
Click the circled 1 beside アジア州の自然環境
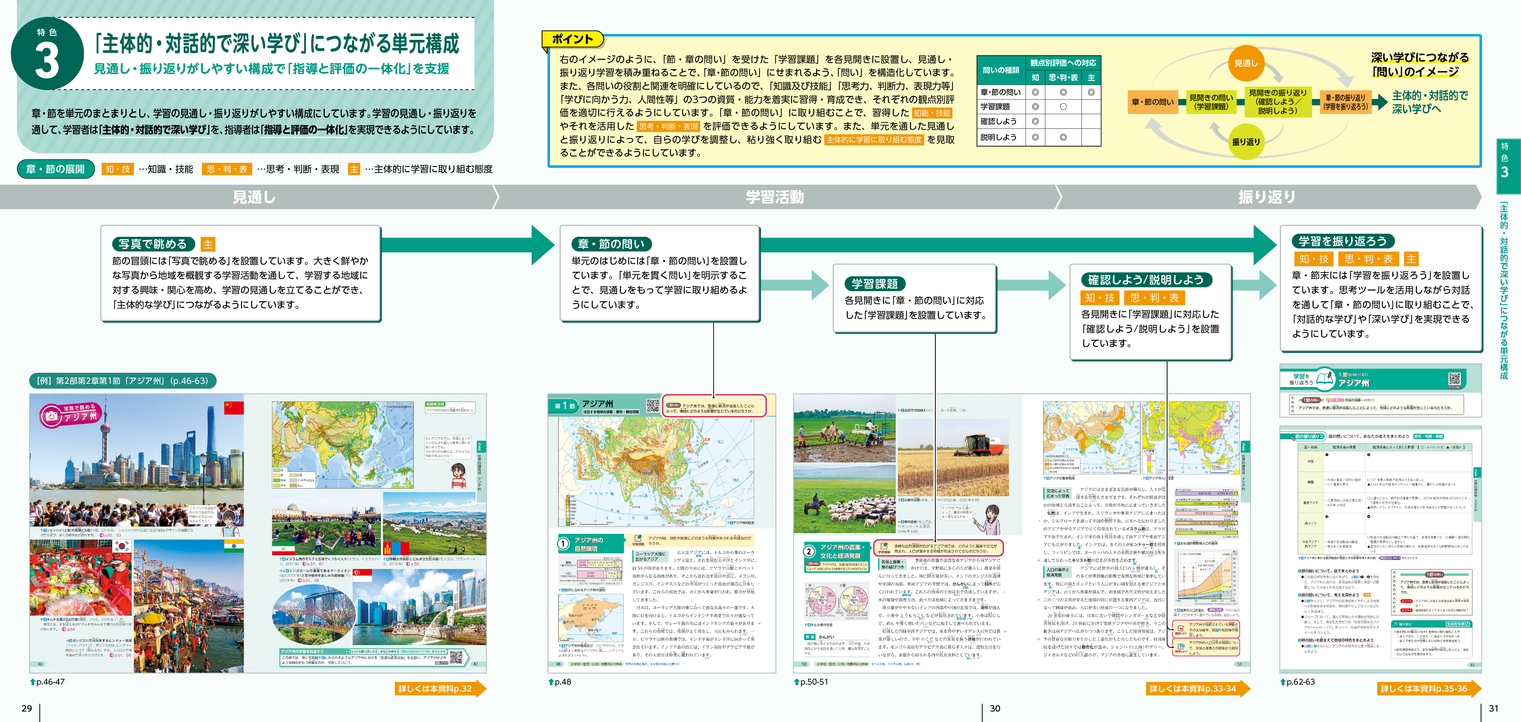[x=564, y=544]
